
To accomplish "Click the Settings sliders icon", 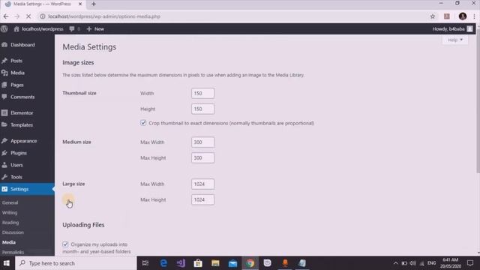I will tap(4, 189).
